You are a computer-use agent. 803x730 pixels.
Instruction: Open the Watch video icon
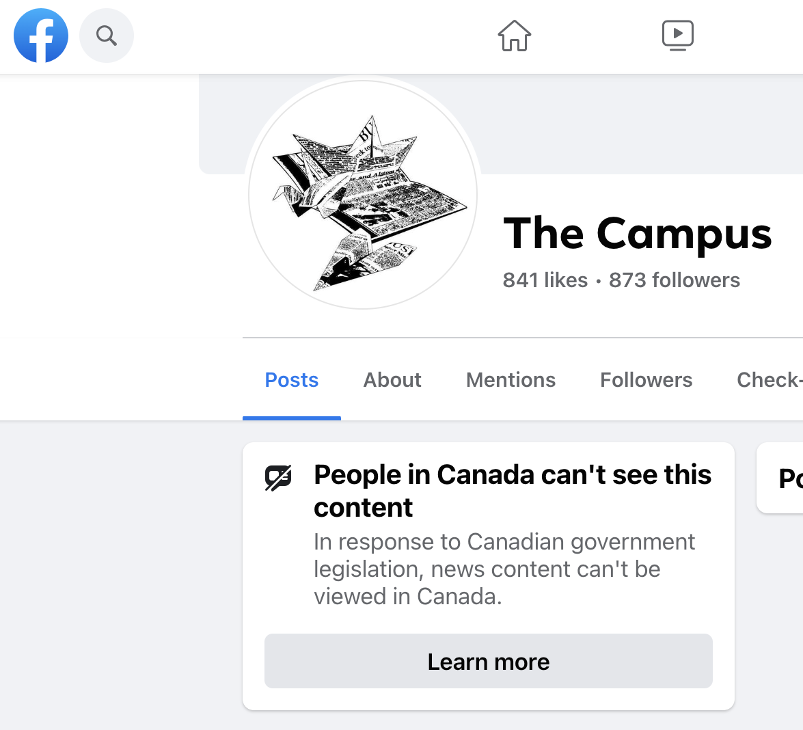point(677,36)
